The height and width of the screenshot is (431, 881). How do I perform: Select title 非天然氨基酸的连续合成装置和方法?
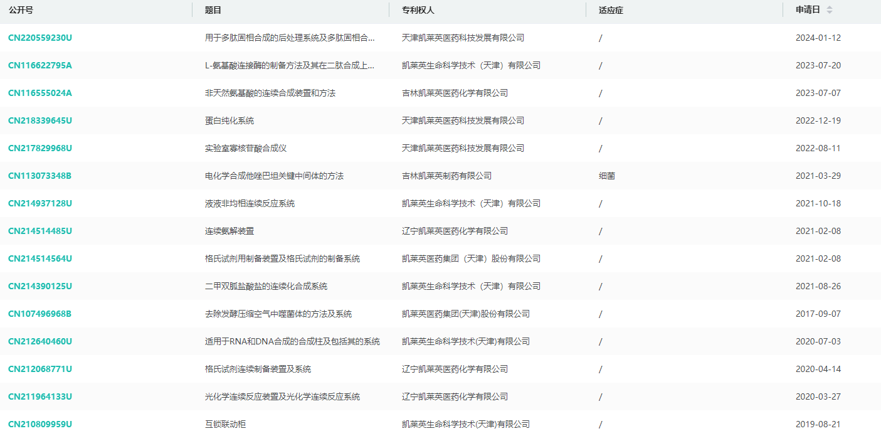click(270, 93)
